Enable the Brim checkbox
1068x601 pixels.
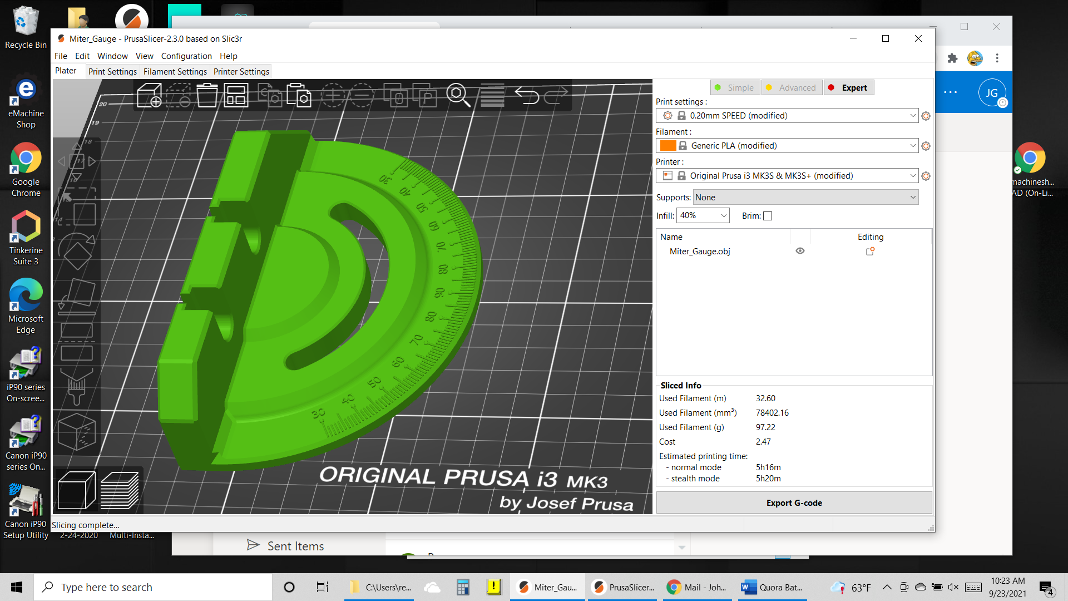point(768,215)
